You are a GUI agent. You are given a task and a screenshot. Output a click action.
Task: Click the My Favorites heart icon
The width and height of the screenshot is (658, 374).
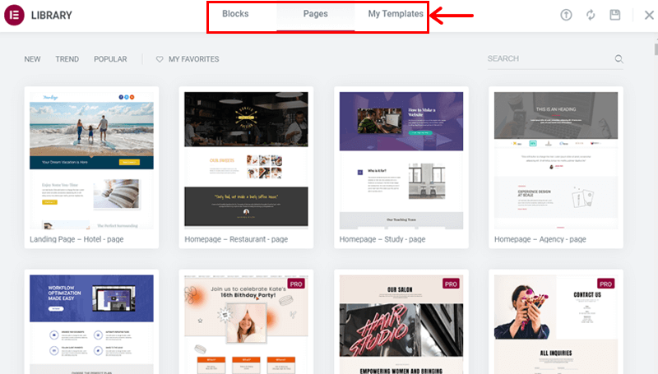pyautogui.click(x=160, y=59)
